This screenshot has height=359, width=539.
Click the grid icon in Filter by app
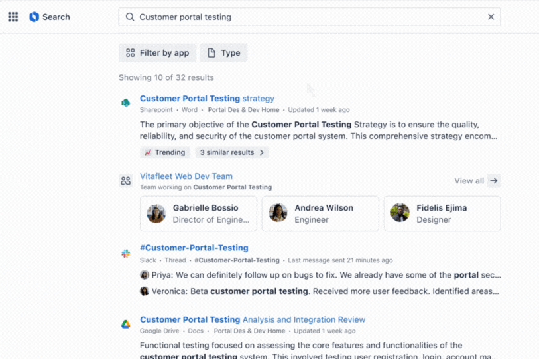coord(131,52)
